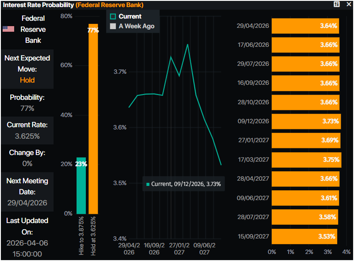Select the 15/09/2027 3.53% bar
This screenshot has width=354, height=261.
click(x=304, y=236)
